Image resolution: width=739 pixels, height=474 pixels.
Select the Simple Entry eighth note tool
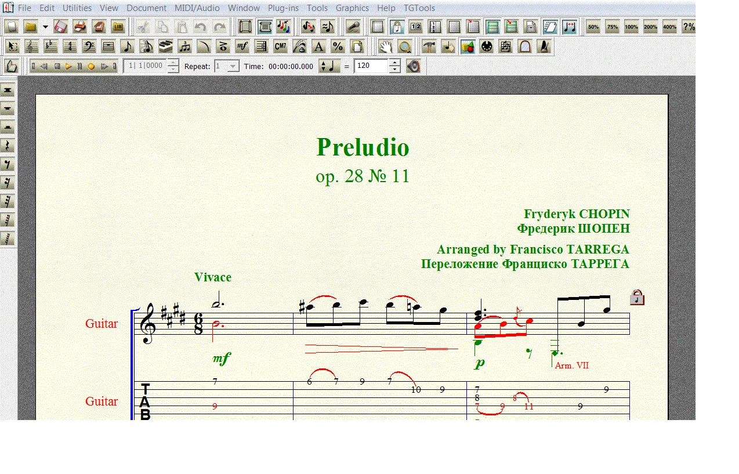(128, 47)
